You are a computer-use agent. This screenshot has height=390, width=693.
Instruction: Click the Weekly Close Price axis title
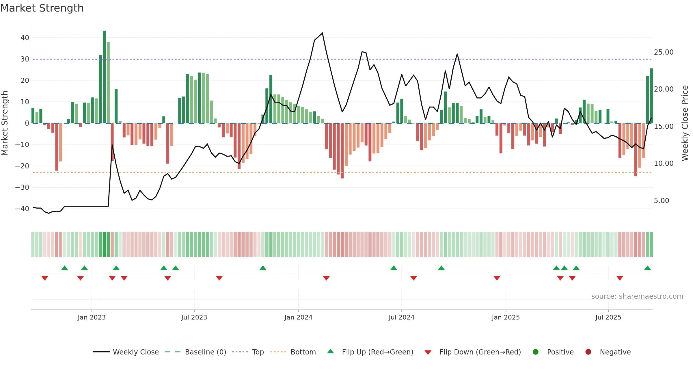685,123
